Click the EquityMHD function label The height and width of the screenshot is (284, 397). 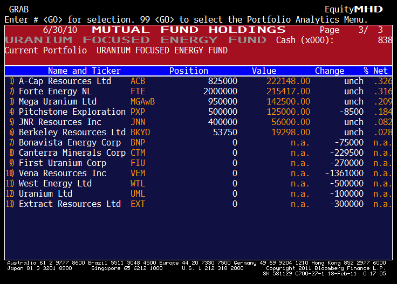[354, 9]
